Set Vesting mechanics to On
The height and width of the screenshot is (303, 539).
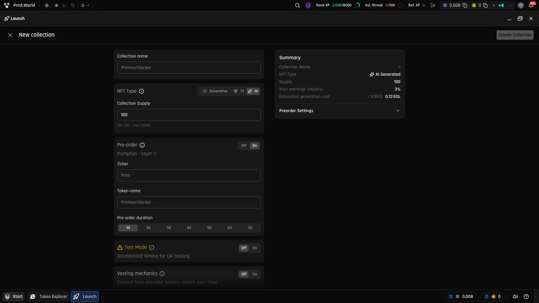(x=255, y=274)
